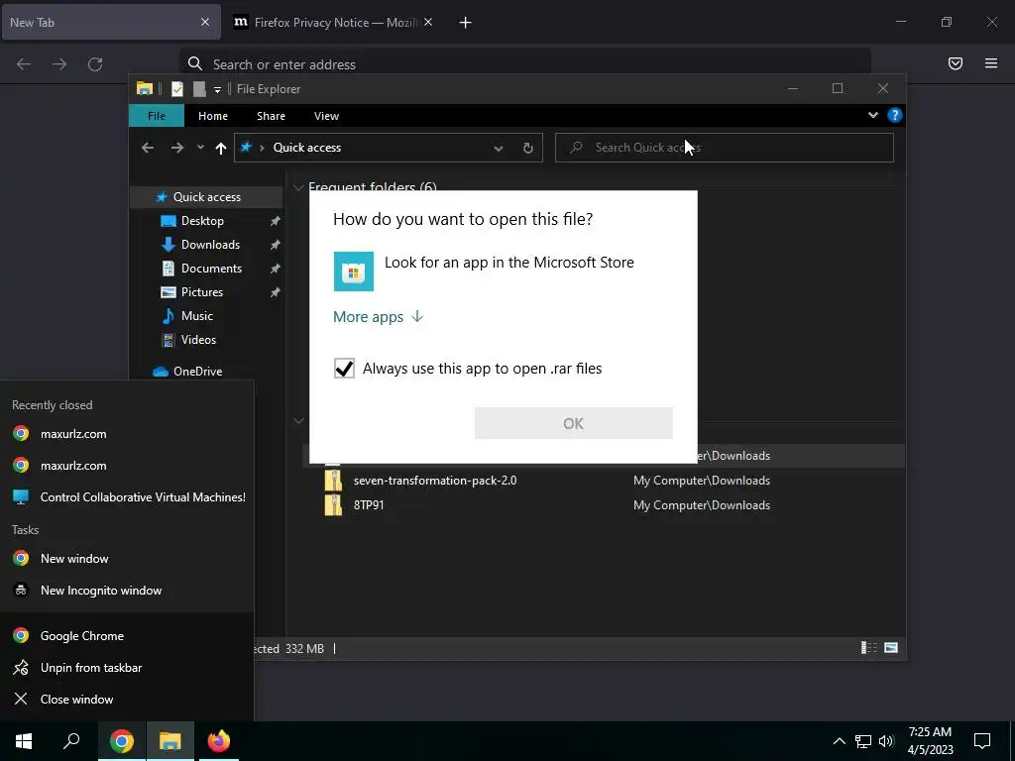Select Unpin from taskbar
Screen dimensions: 1015x761
click(127, 667)
